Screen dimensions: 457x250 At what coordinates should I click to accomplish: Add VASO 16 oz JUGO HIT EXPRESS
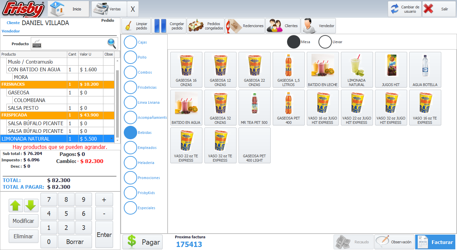coord(323,107)
